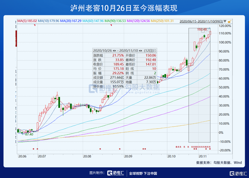Select the MA(5) indicator label

pyautogui.click(x=27, y=21)
